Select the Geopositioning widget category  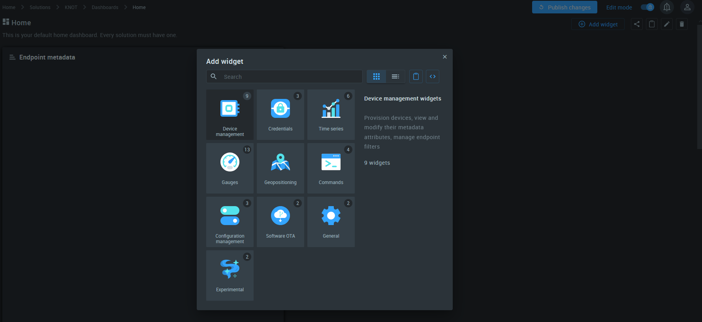pos(280,168)
